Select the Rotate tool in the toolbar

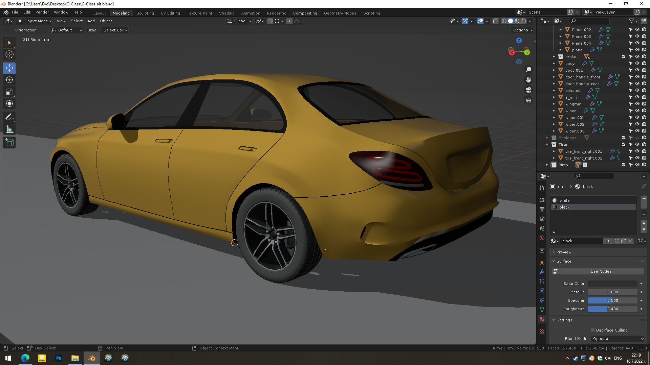tap(9, 80)
